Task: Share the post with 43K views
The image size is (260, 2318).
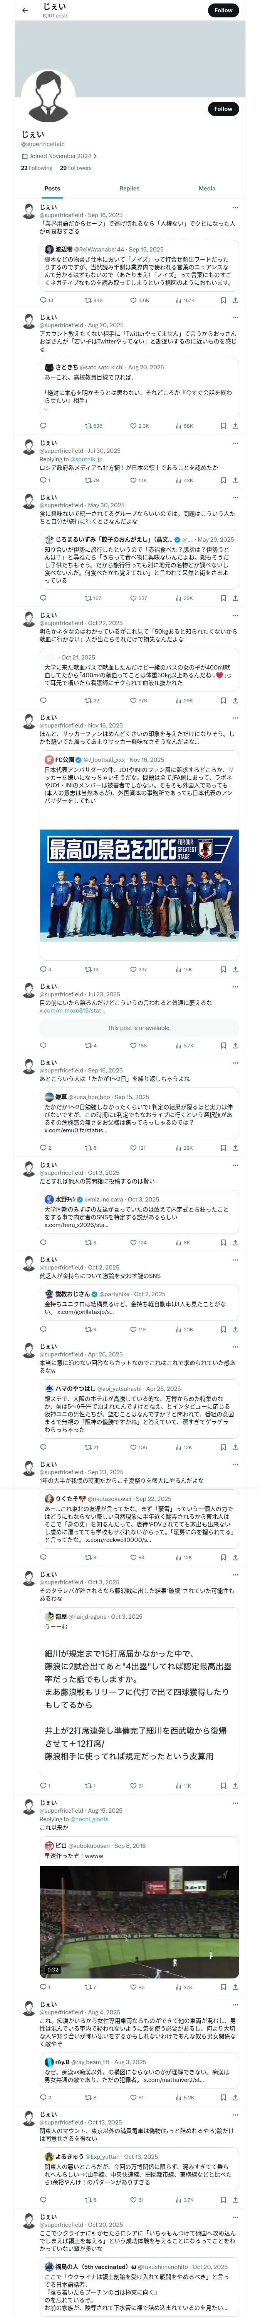Action: (x=235, y=481)
